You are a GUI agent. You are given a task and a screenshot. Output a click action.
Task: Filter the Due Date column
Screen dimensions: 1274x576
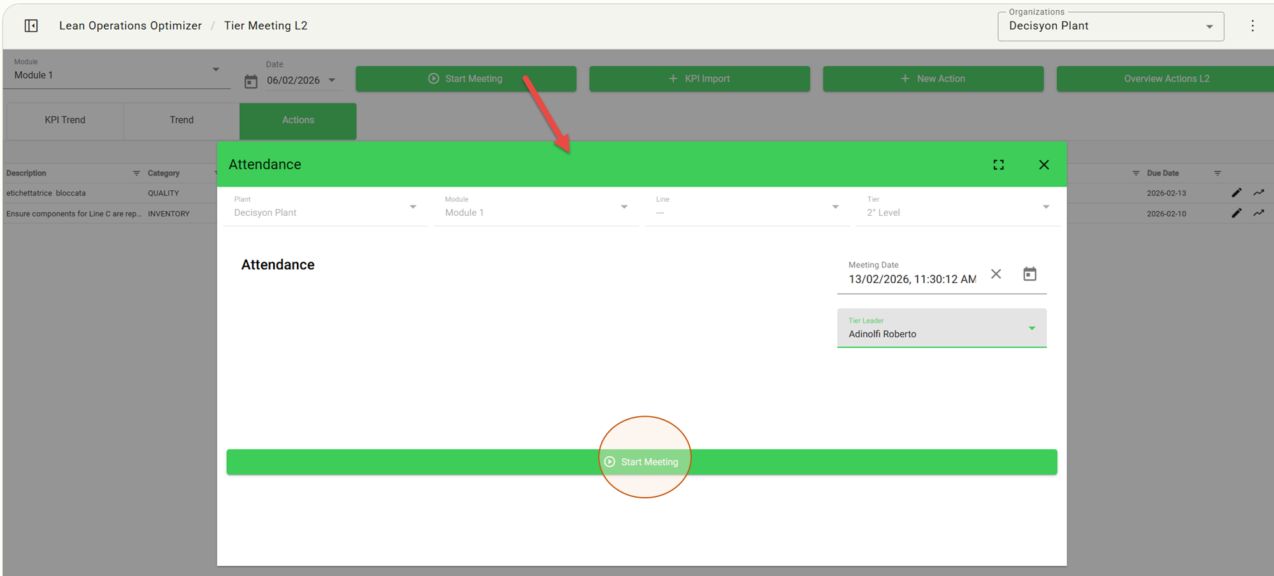point(1217,173)
